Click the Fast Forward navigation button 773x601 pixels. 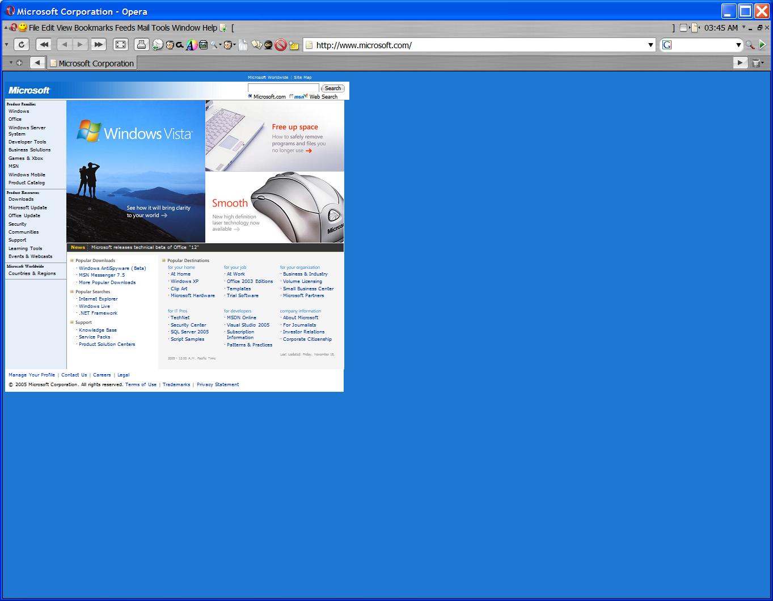[x=98, y=45]
